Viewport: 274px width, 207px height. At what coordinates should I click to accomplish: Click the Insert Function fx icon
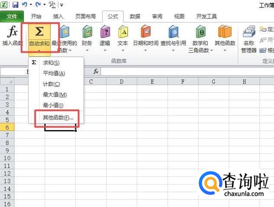(x=13, y=32)
